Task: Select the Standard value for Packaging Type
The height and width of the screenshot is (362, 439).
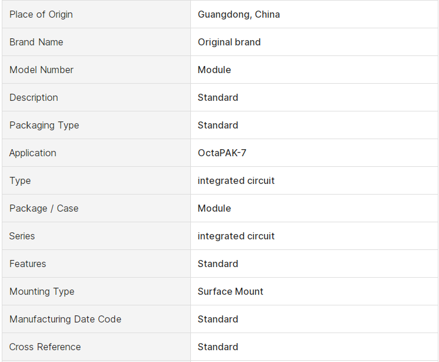Action: click(x=218, y=125)
